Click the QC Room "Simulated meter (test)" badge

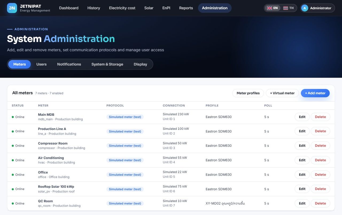pos(125,204)
